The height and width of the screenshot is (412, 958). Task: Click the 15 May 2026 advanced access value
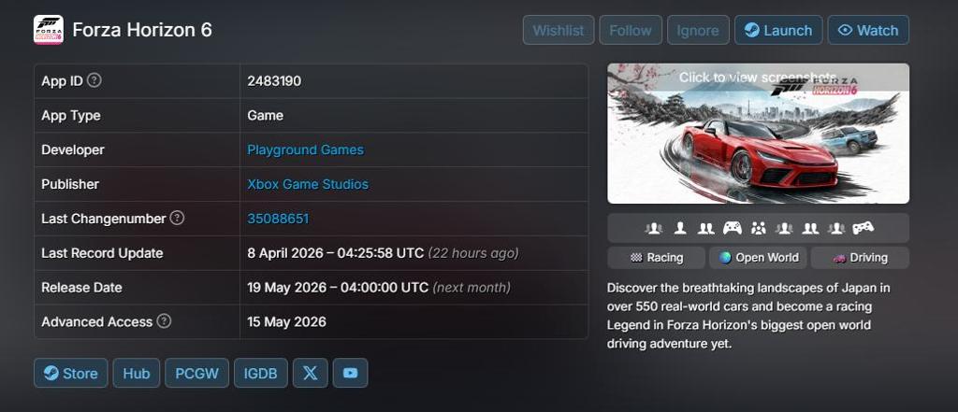tap(286, 321)
